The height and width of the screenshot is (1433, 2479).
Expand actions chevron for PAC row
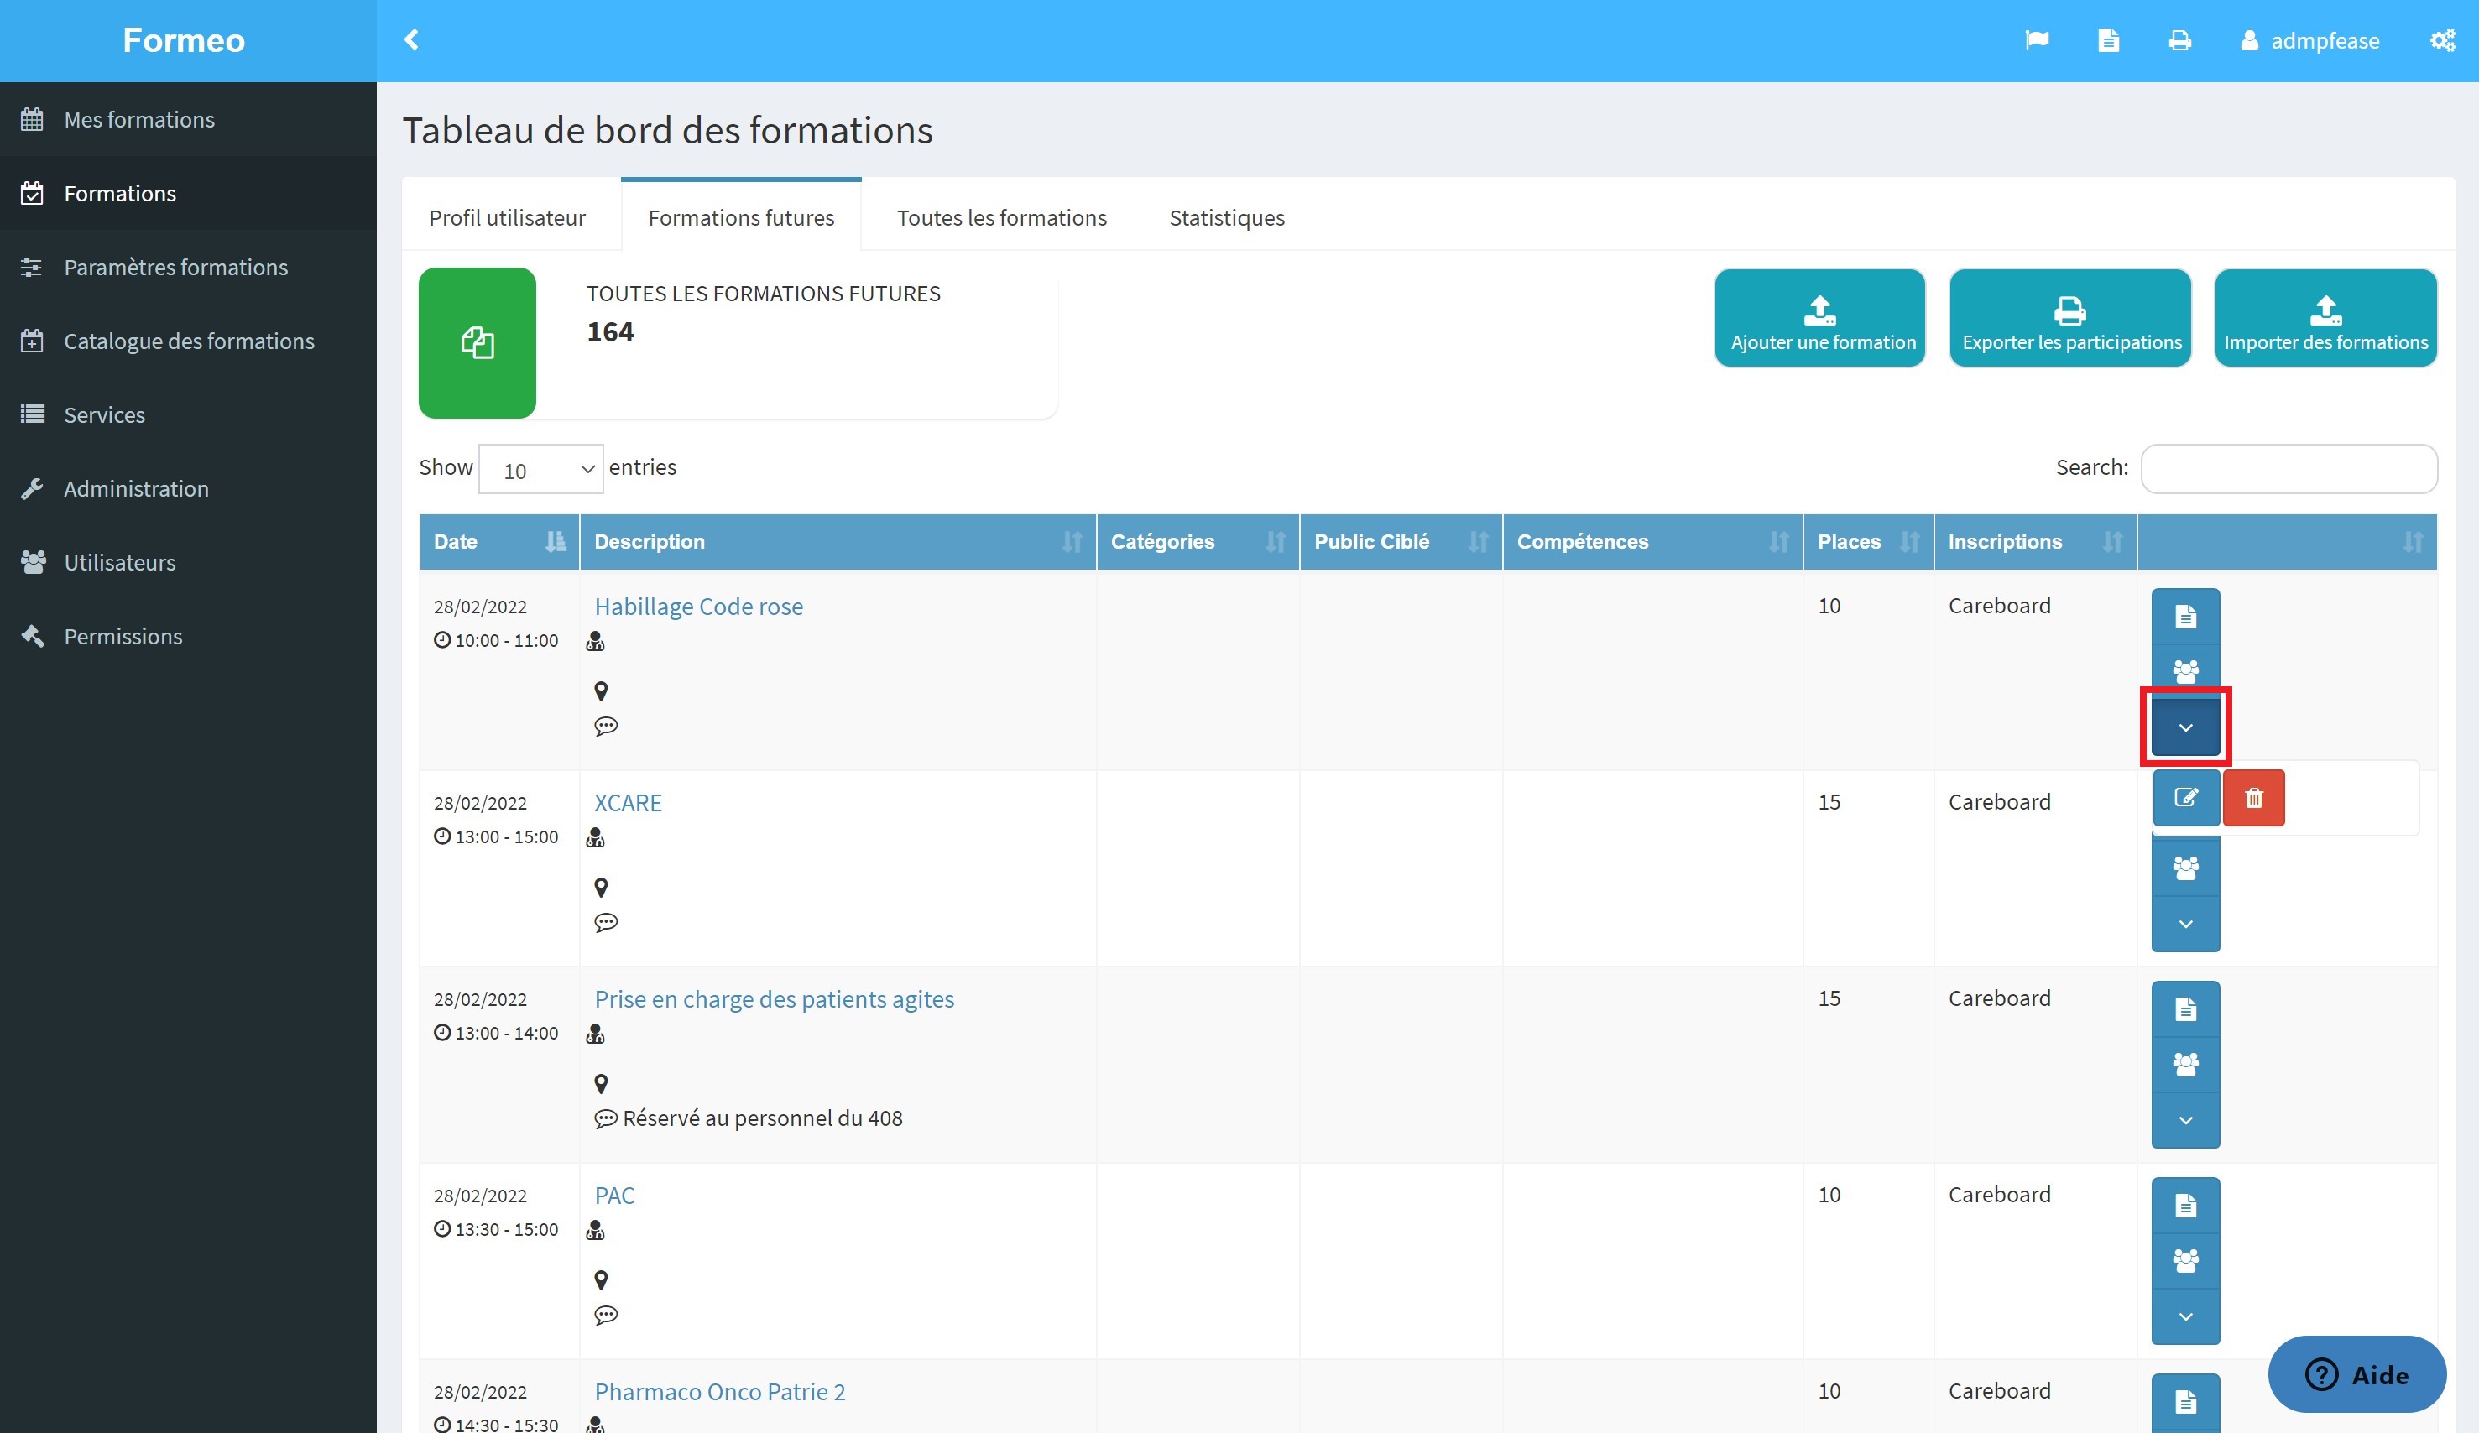pyautogui.click(x=2185, y=1316)
